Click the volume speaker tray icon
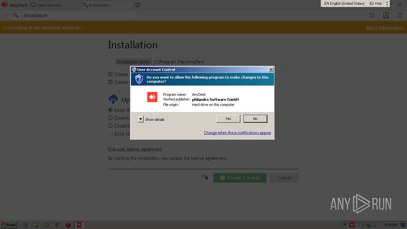The image size is (407, 229). 361,225
